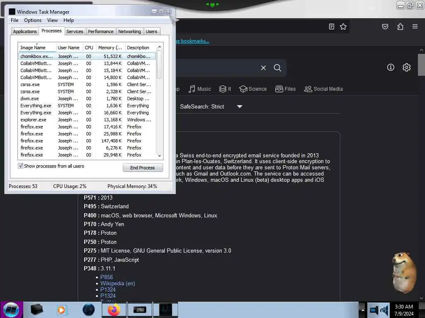The image size is (425, 318).
Task: Open the Wikipedia (en) link
Action: [117, 283]
